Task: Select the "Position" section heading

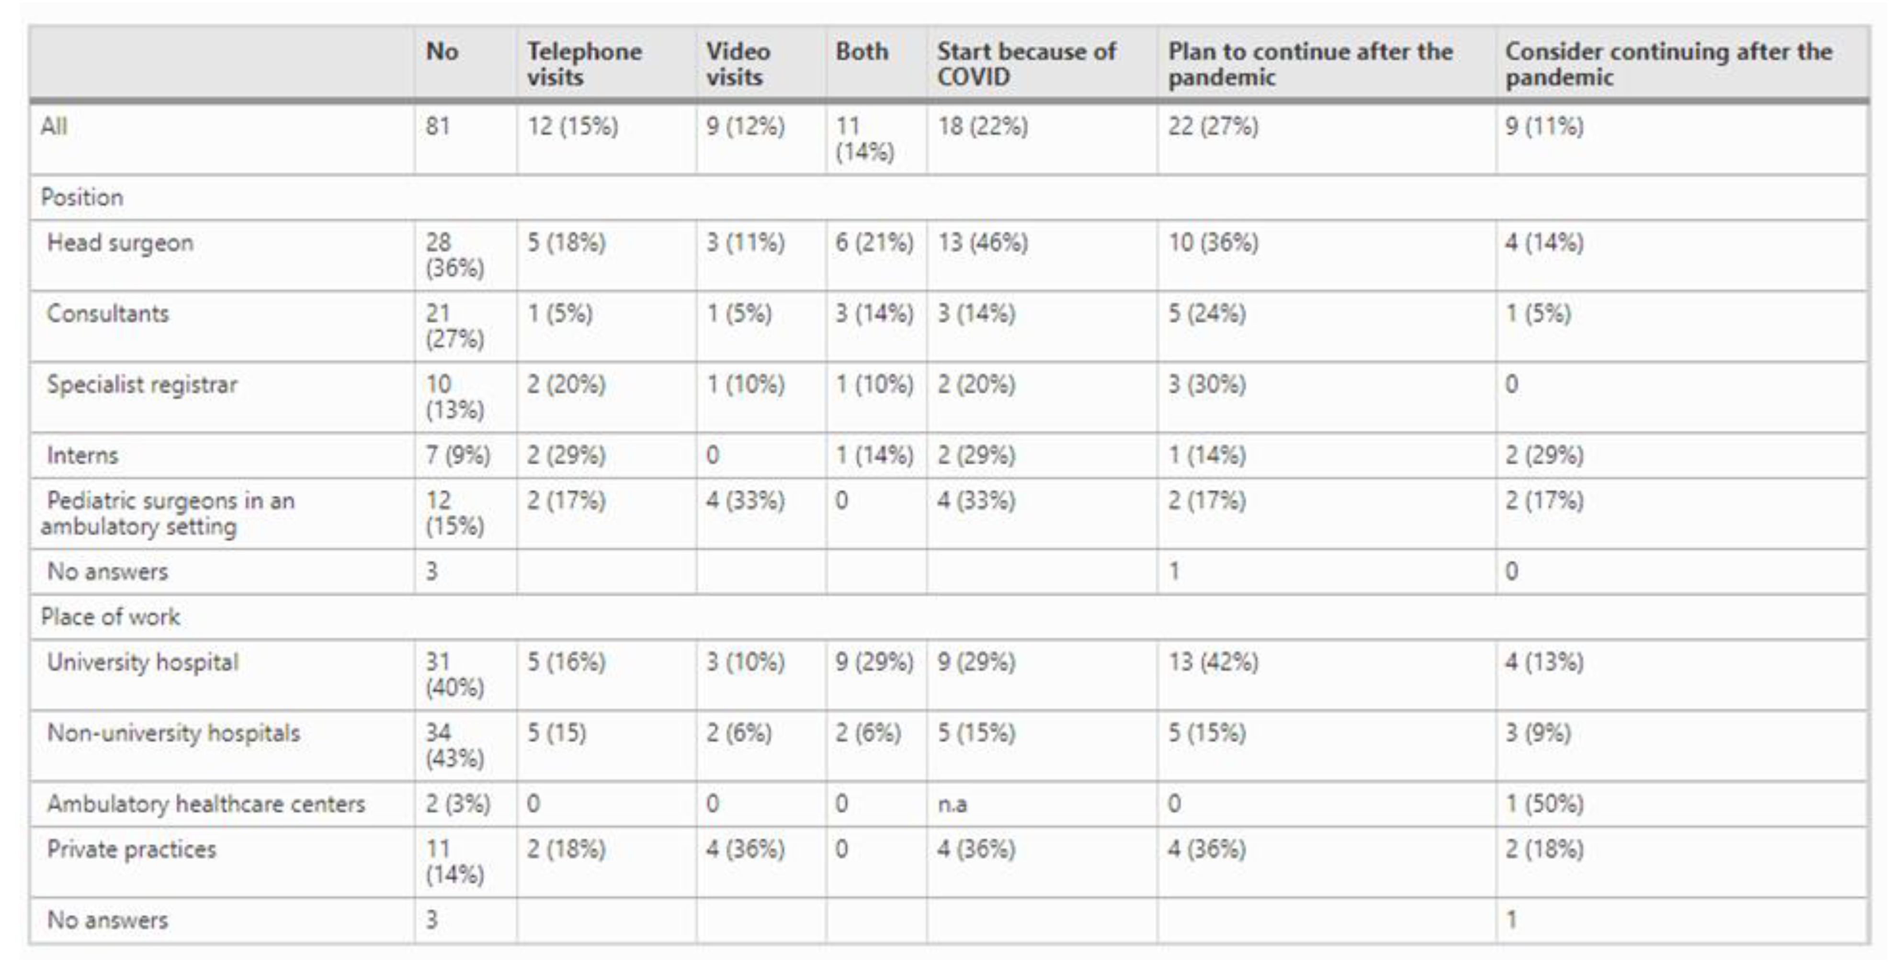Action: point(81,197)
